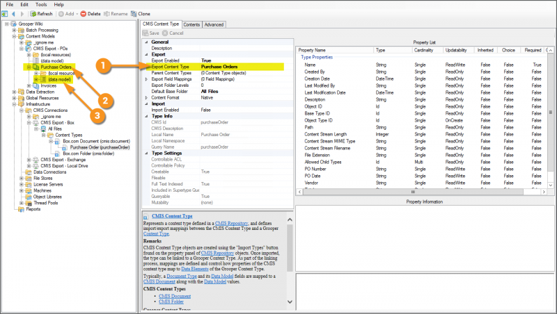
Task: Switch to the Advanced tab
Action: (214, 24)
